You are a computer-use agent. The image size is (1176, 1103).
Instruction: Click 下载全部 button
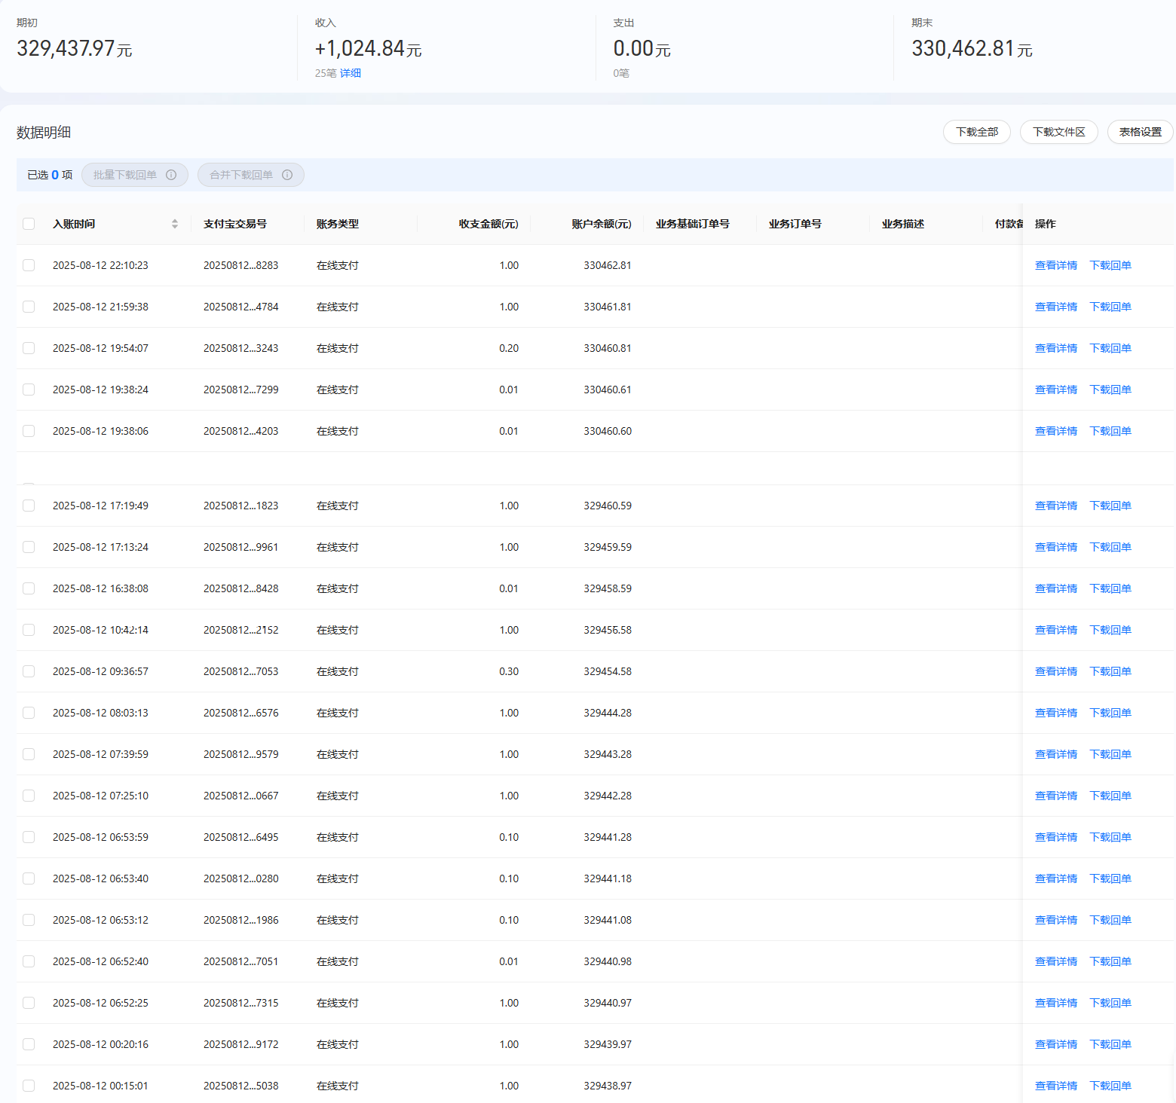pyautogui.click(x=977, y=132)
